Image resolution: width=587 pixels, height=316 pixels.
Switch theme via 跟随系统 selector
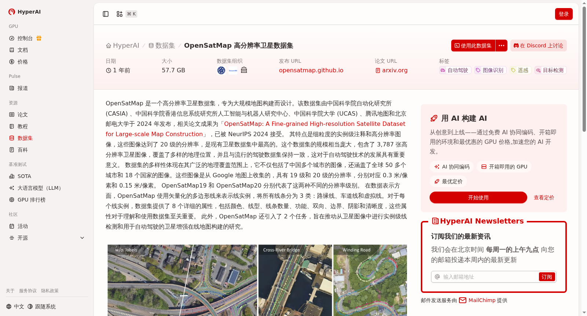coord(42,306)
